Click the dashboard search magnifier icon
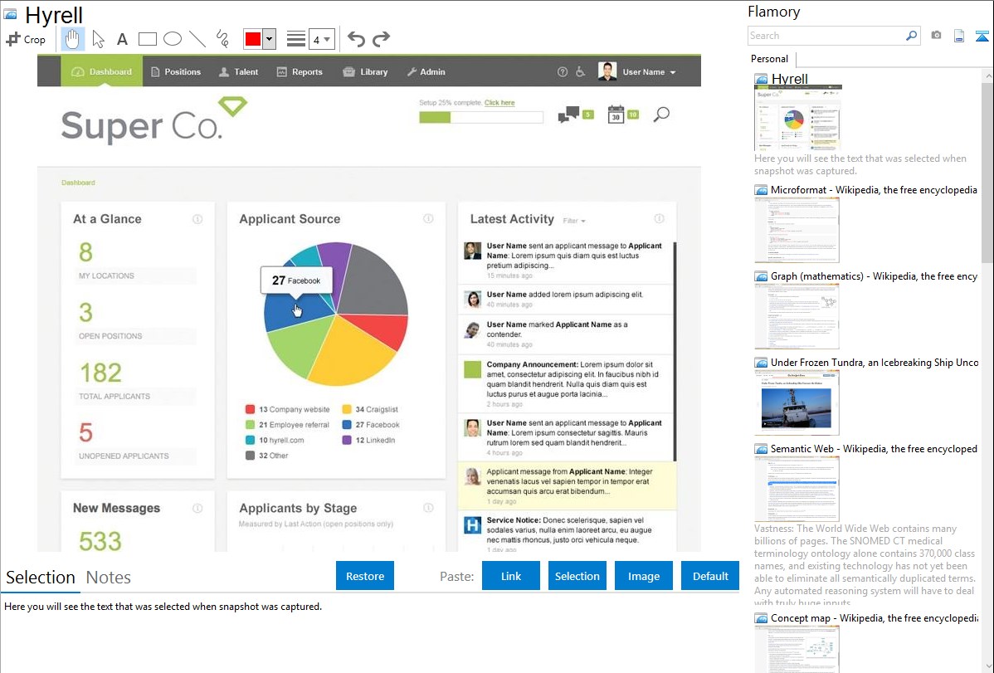994x673 pixels. click(661, 115)
